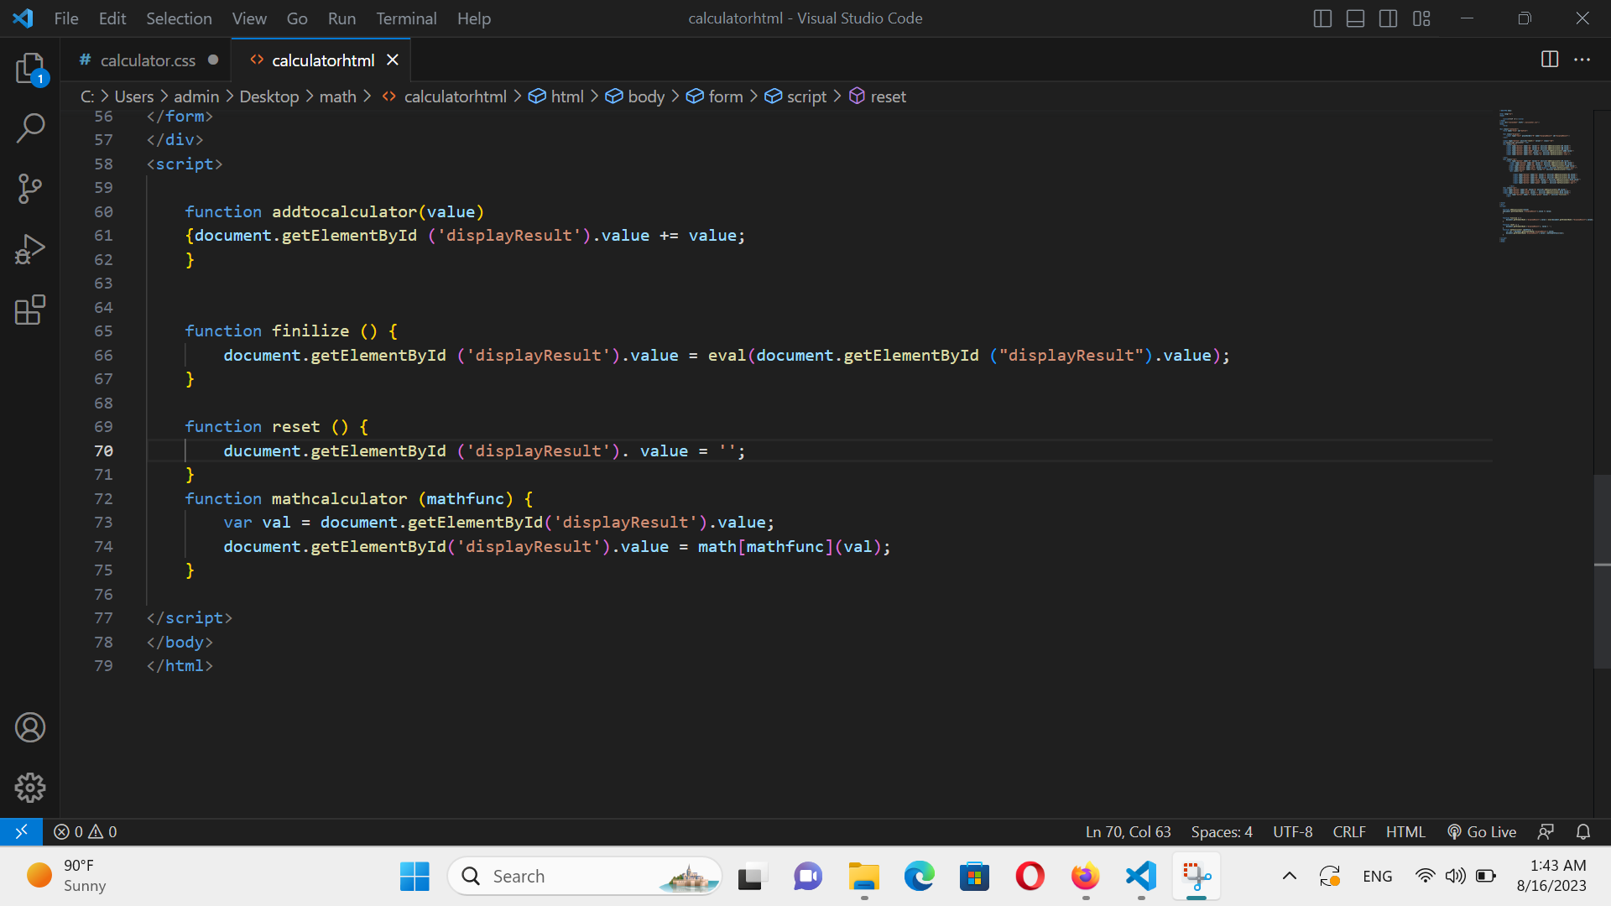Viewport: 1611px width, 906px height.
Task: Split the editor to the right
Action: point(1550,60)
